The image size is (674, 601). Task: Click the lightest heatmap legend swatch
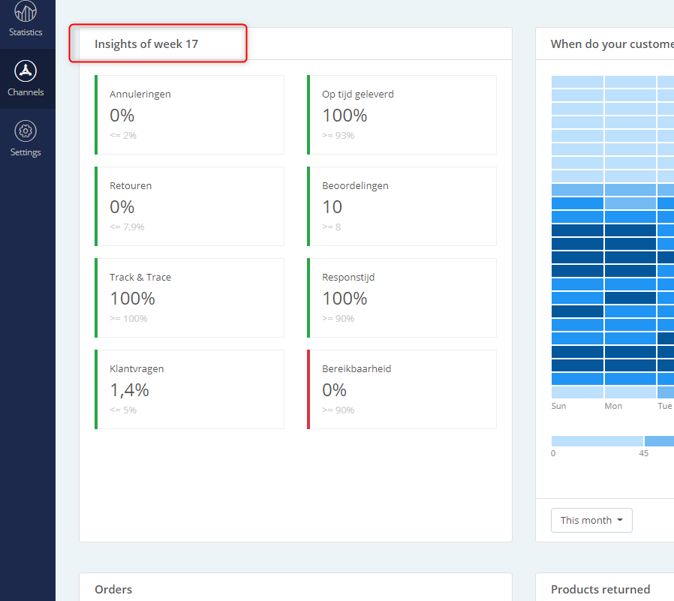(597, 440)
